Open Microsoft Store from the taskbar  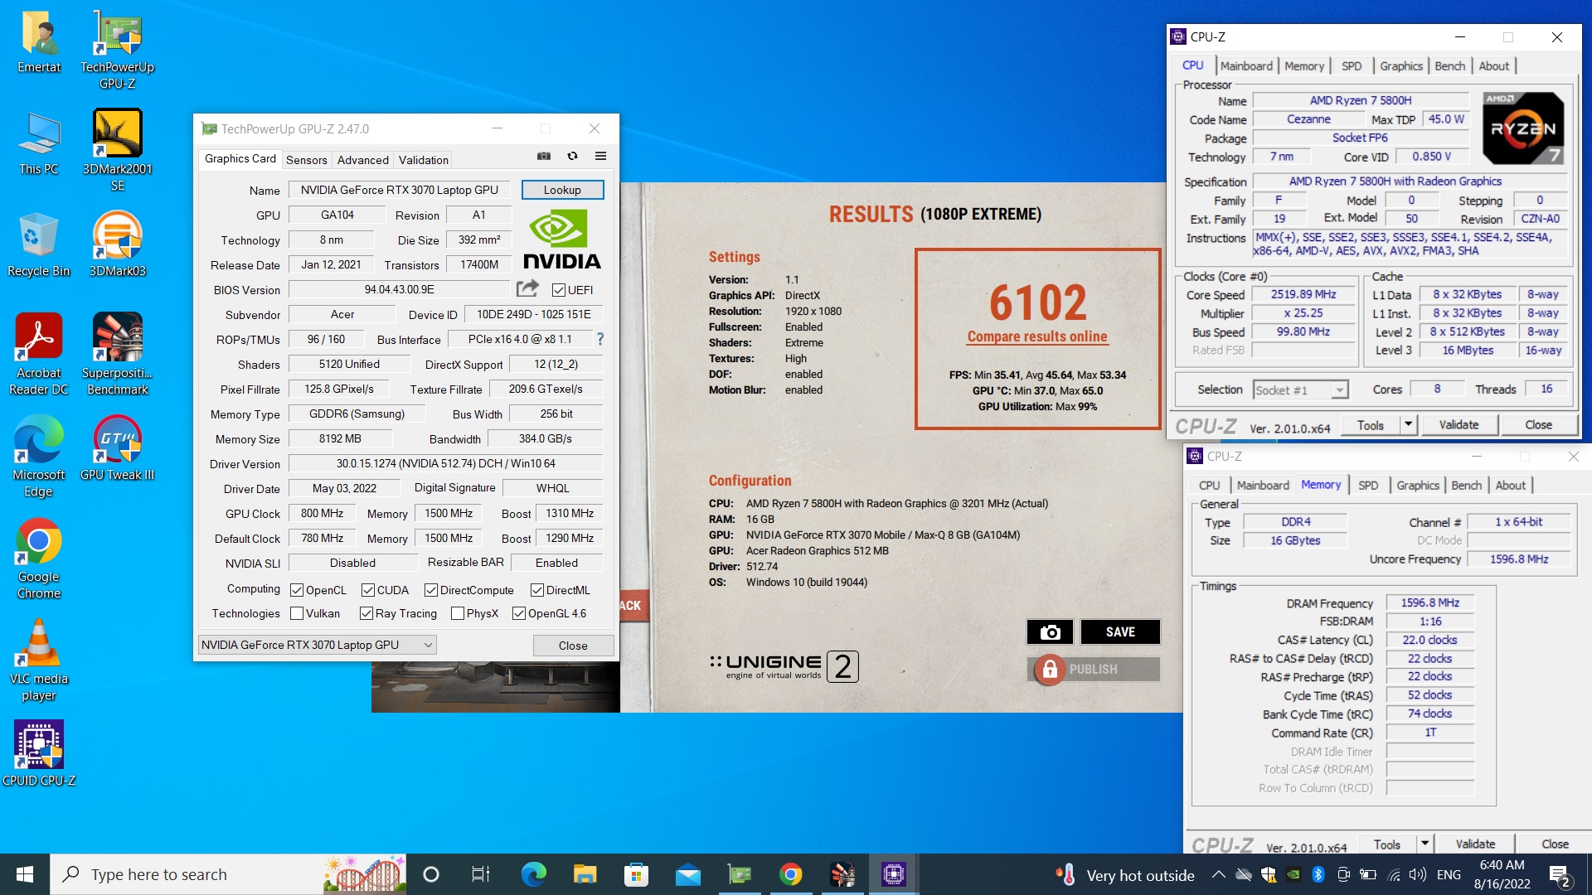(x=636, y=874)
